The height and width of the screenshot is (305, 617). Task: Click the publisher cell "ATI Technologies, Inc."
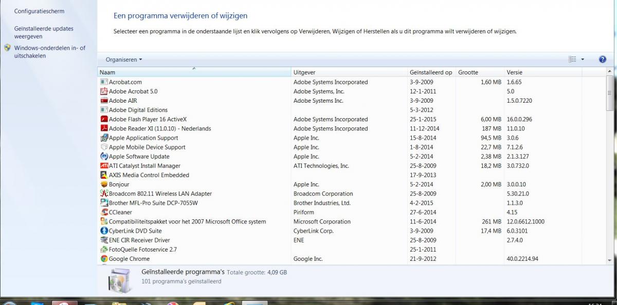321,166
